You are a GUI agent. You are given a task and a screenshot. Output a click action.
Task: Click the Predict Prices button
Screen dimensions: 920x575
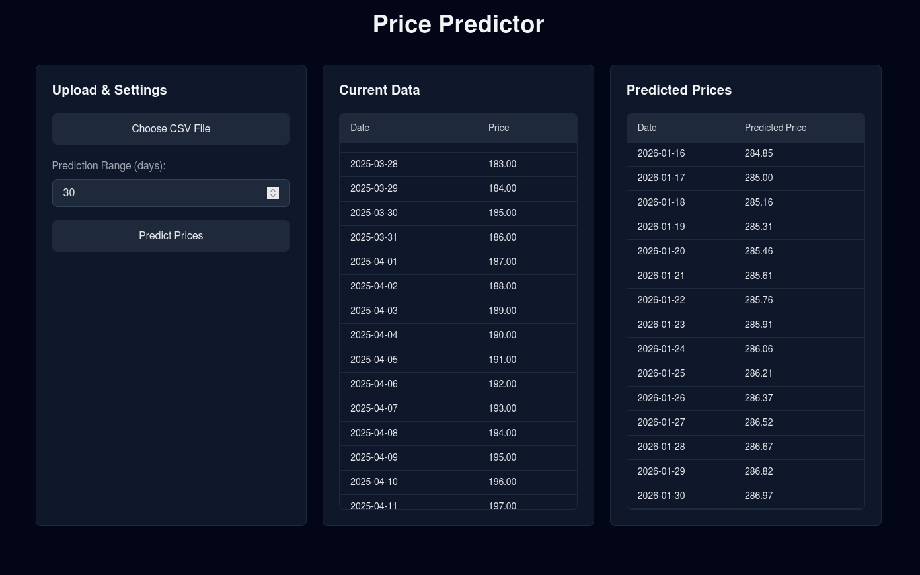coord(171,235)
